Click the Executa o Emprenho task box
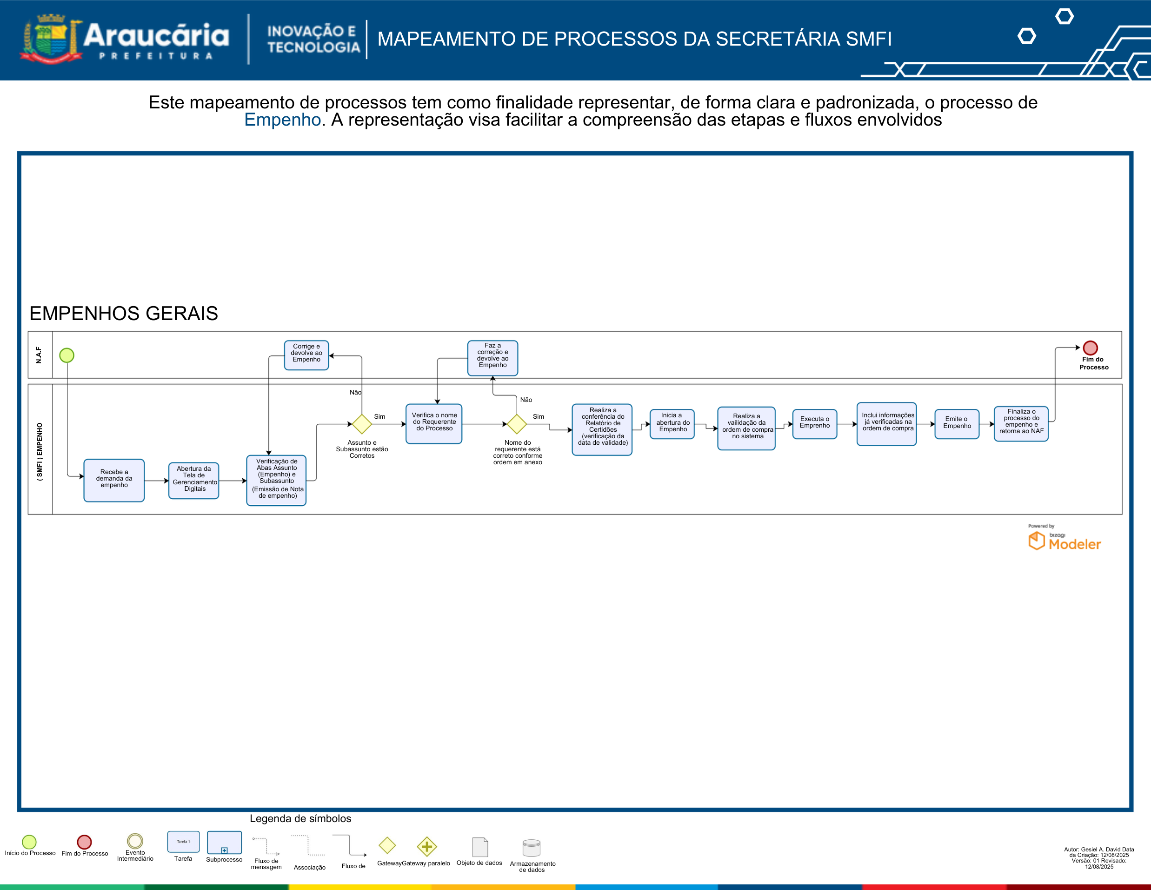 point(815,424)
